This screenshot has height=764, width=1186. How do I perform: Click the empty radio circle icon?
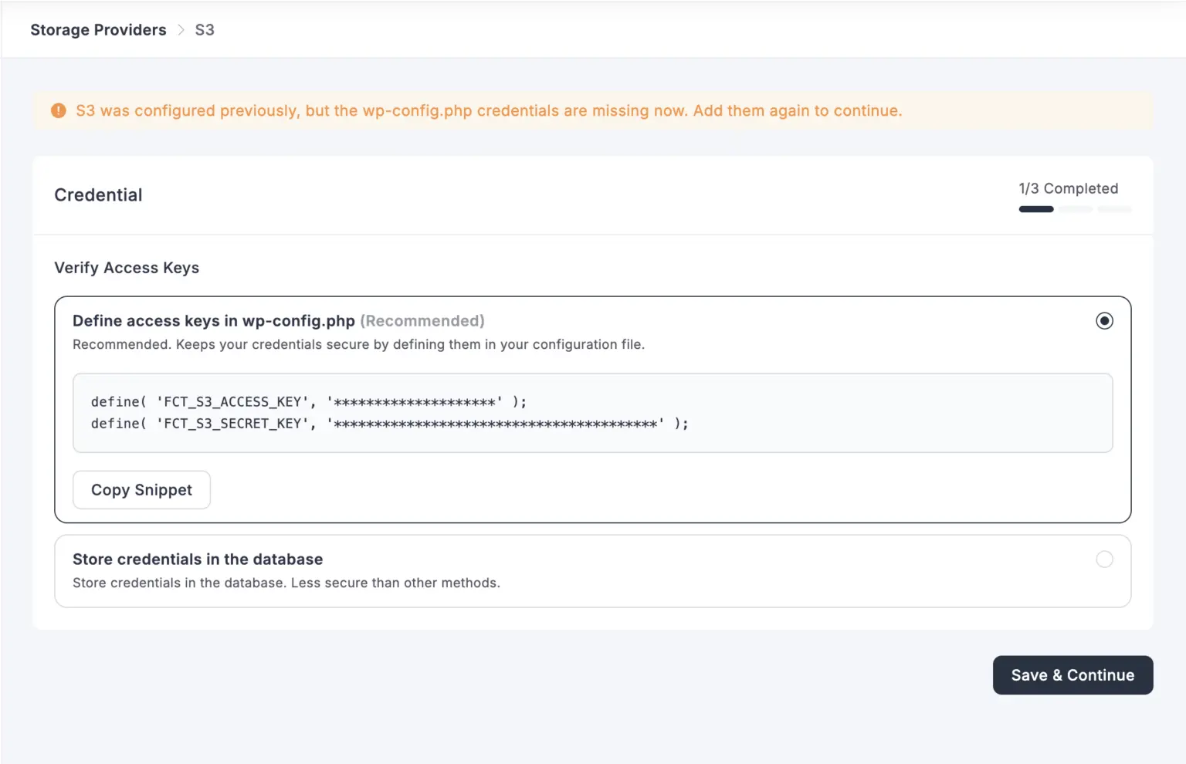tap(1104, 559)
